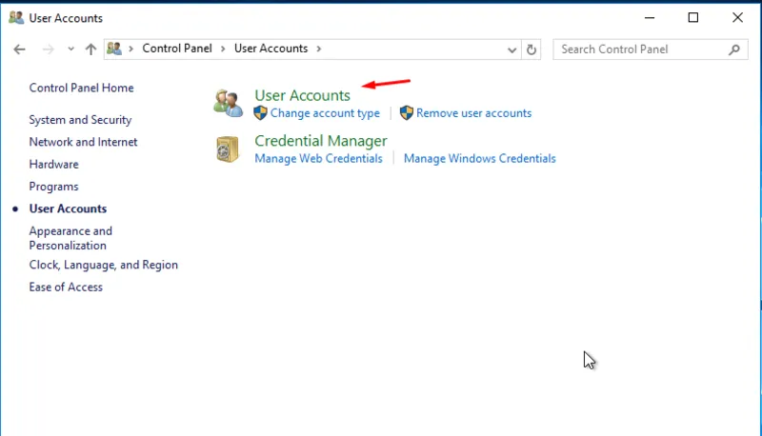Click the User Accounts people icon
762x436 pixels.
pos(228,103)
